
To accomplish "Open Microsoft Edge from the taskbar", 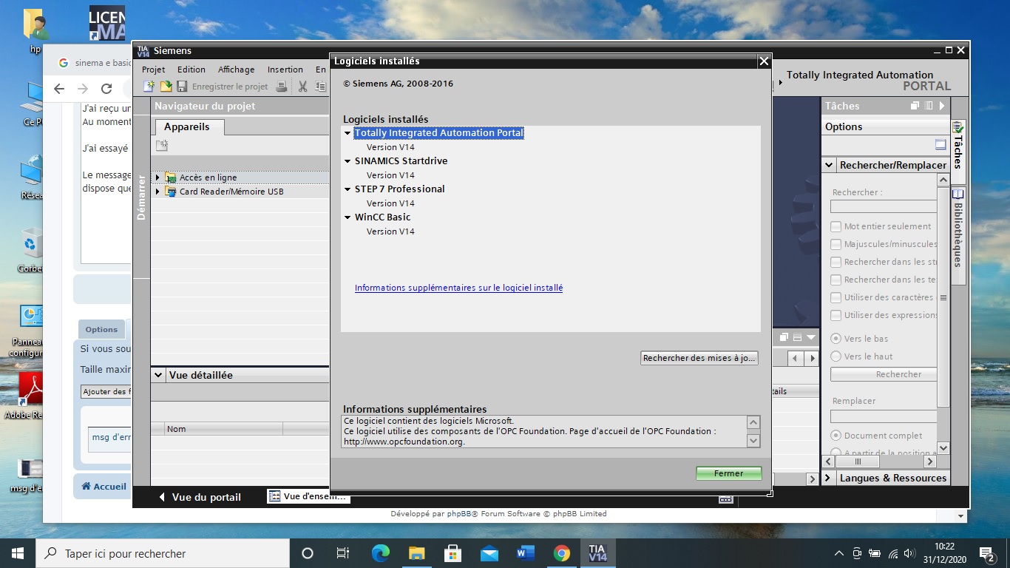I will point(380,553).
